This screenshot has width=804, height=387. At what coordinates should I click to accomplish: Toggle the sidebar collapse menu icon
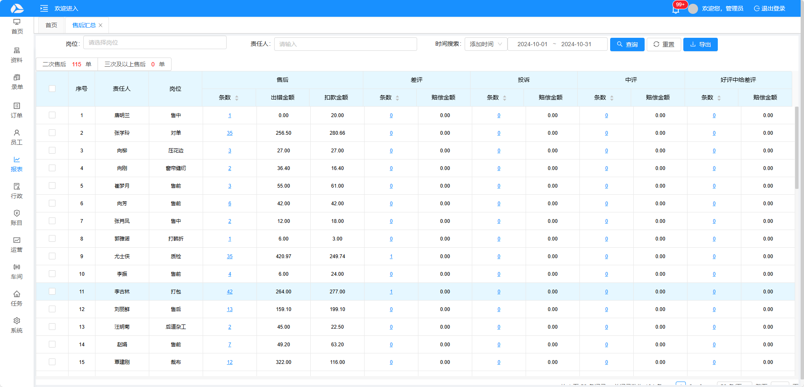tap(44, 8)
